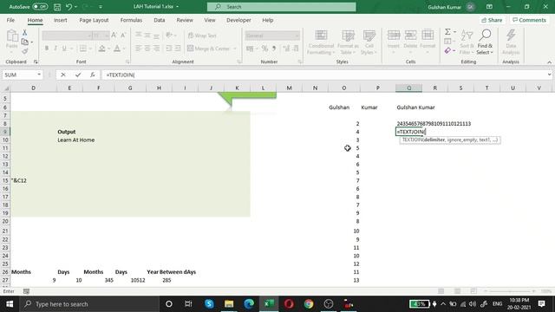Switch to the Insert tab

pos(60,20)
